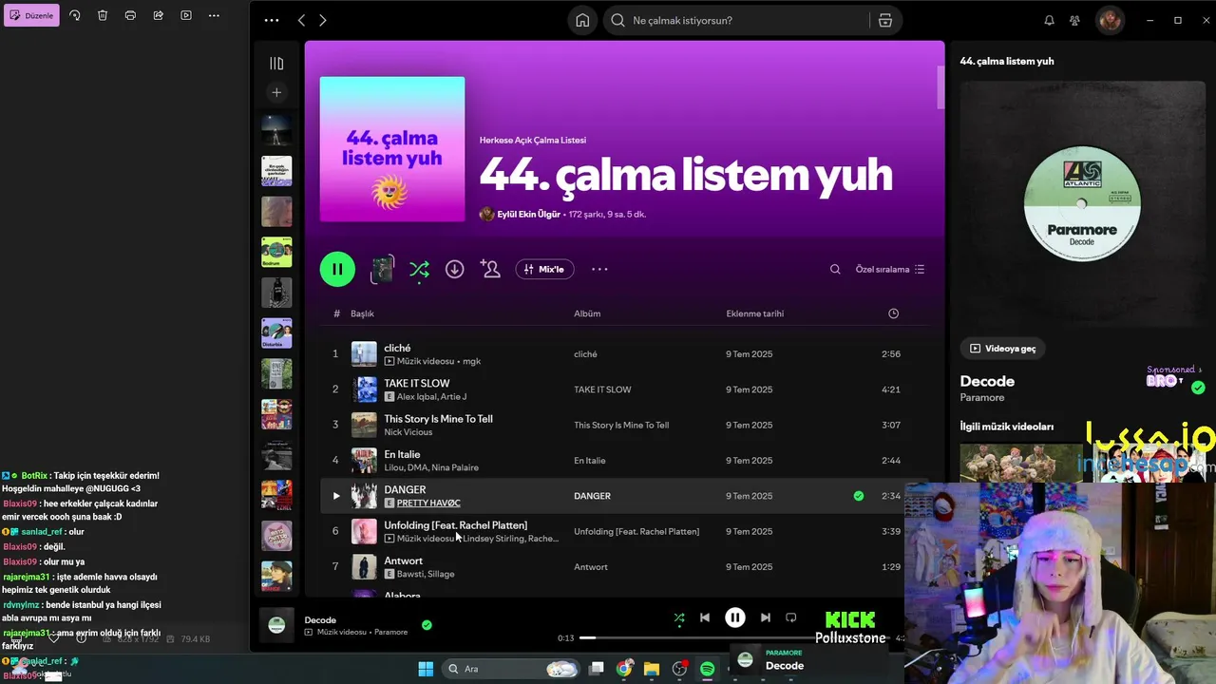This screenshot has width=1216, height=684.
Task: Rotate the image in the Photos toolbar
Action: coord(75,15)
